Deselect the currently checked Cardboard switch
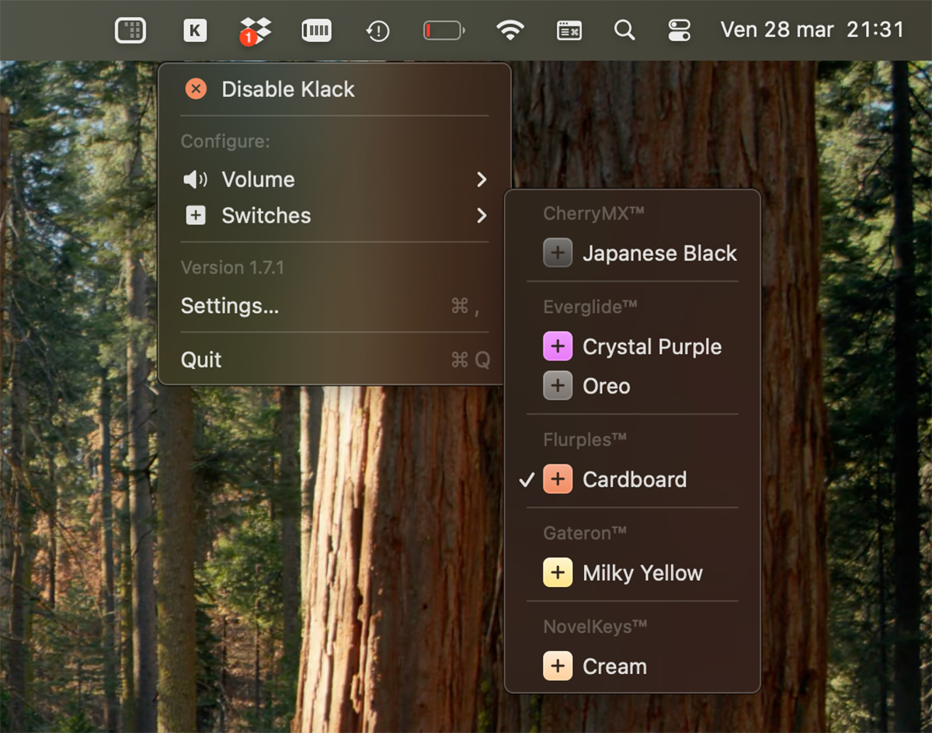 point(635,479)
